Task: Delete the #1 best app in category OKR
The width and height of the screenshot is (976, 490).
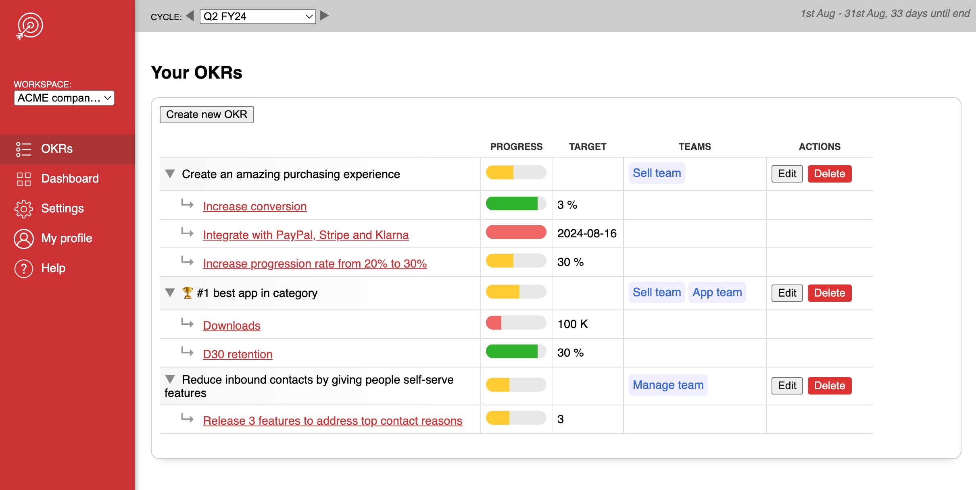Action: point(830,293)
